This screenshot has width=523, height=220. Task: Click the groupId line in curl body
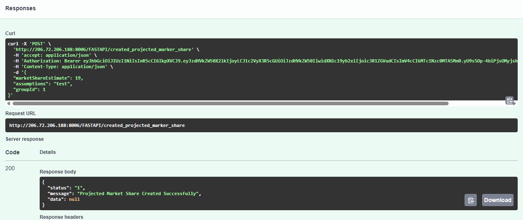[29, 89]
